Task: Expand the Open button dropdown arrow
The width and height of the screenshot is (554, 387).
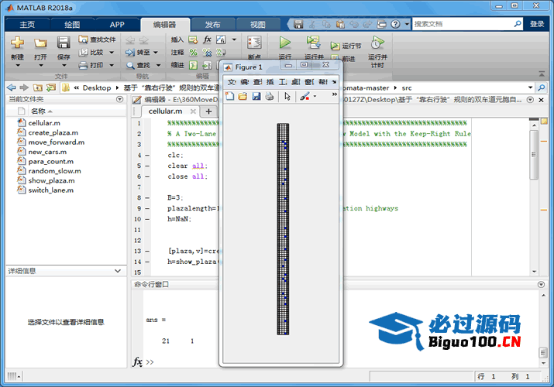Action: click(x=40, y=65)
